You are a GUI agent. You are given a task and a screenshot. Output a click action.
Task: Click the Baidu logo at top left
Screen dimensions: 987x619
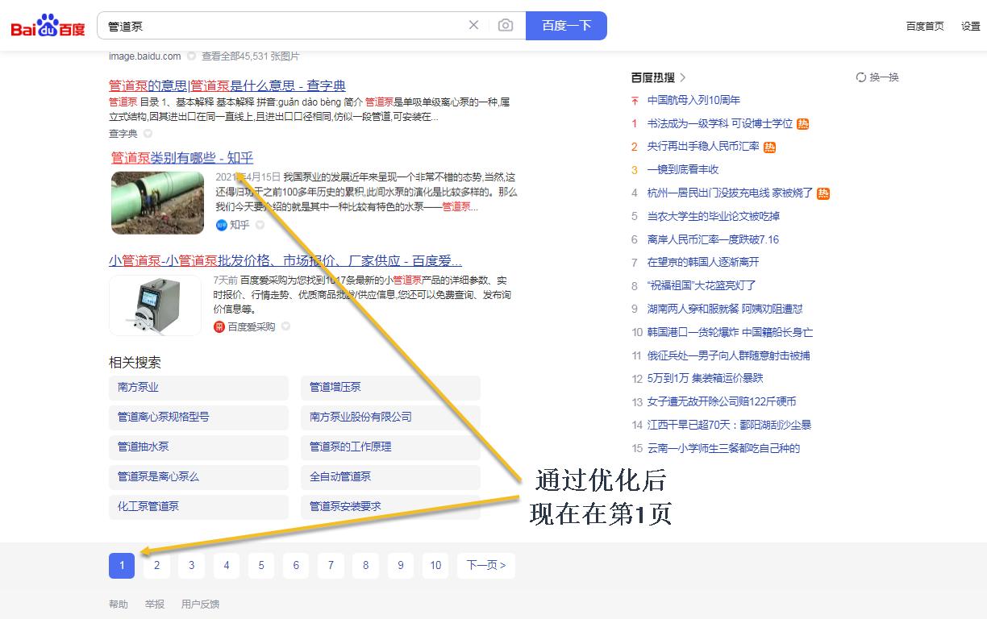(x=47, y=24)
